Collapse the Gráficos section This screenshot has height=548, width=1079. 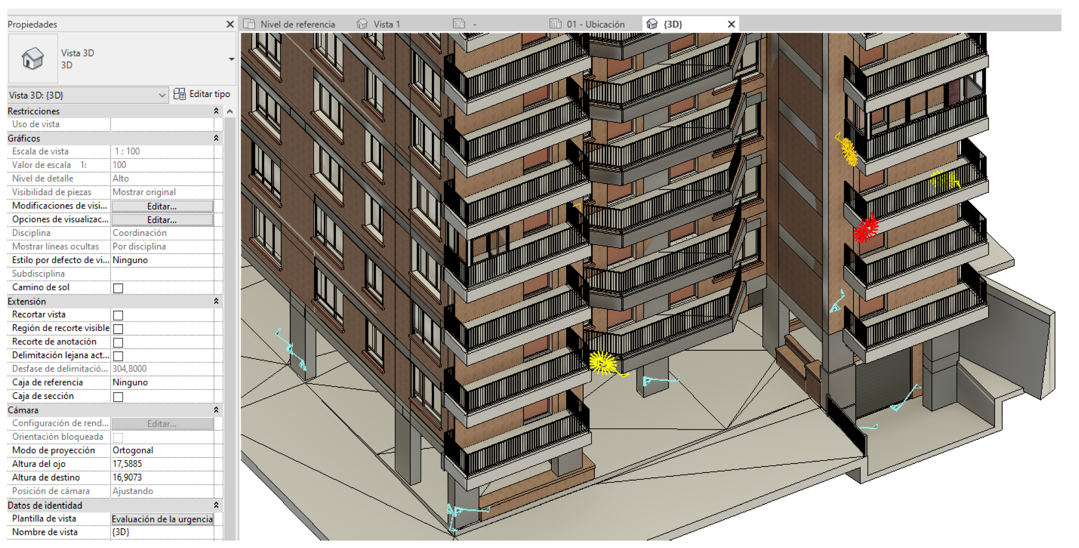pyautogui.click(x=216, y=138)
